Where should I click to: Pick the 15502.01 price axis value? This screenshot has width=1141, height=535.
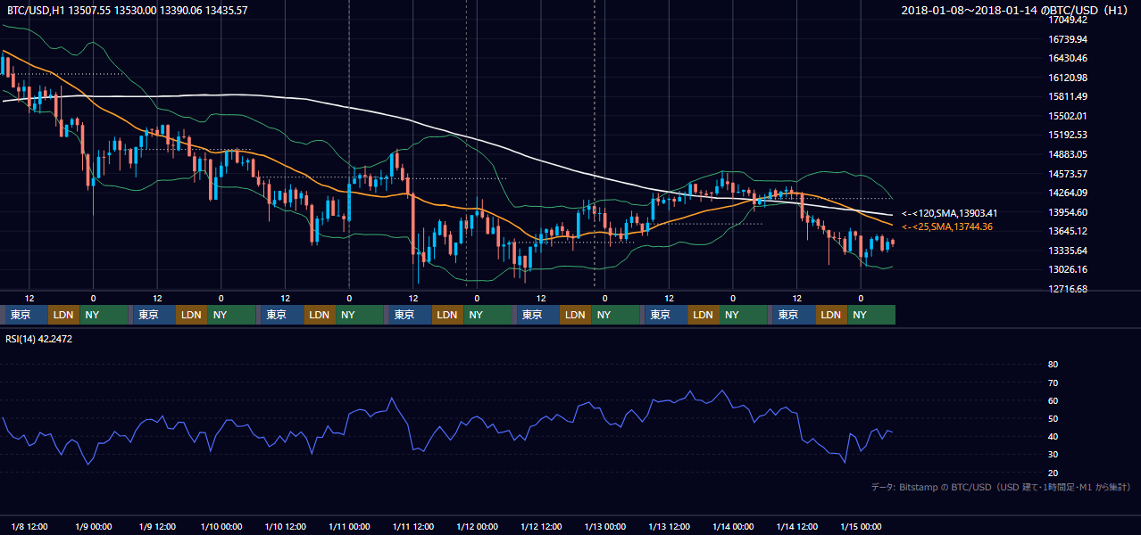(x=1067, y=116)
